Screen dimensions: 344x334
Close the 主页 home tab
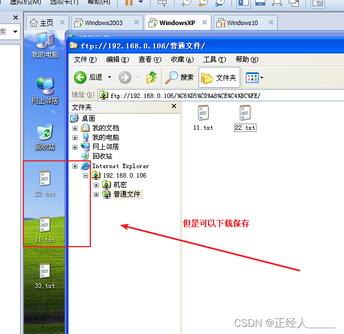[x=62, y=22]
